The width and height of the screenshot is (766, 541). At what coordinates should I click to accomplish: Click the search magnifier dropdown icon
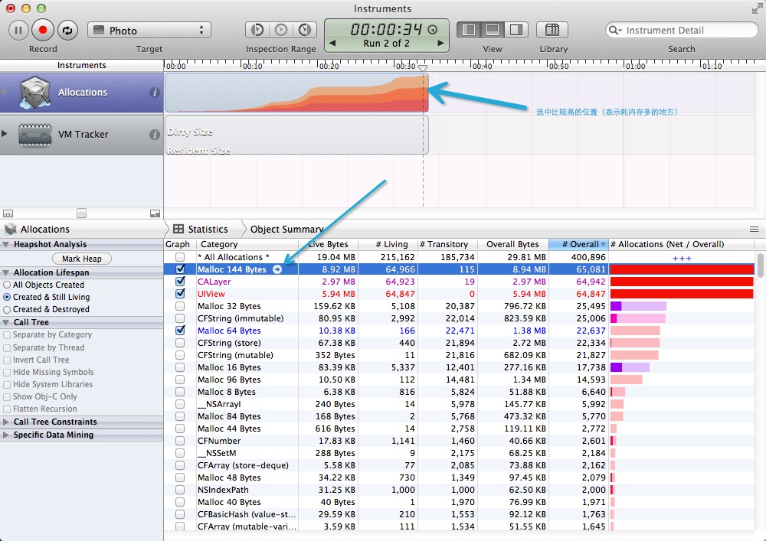(x=616, y=31)
